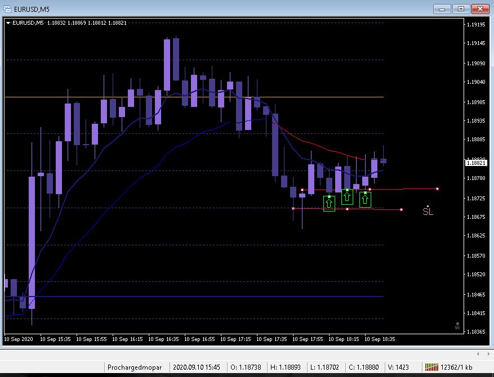Click the O: 1.18738 open price field
494x377 pixels.
246,367
